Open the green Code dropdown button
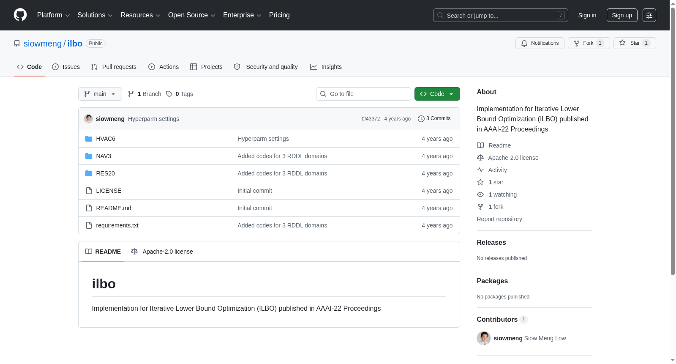Viewport: 676px width, 364px height. click(437, 94)
